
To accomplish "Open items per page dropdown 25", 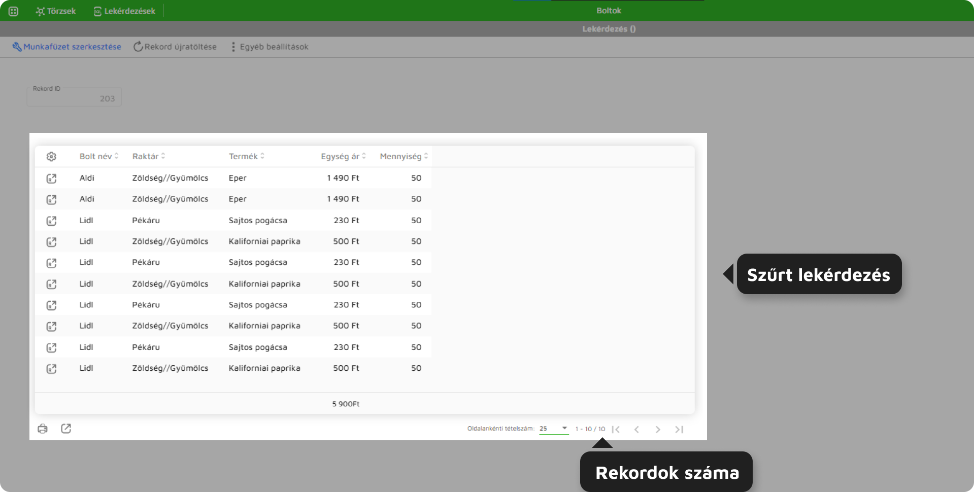I will (x=554, y=429).
